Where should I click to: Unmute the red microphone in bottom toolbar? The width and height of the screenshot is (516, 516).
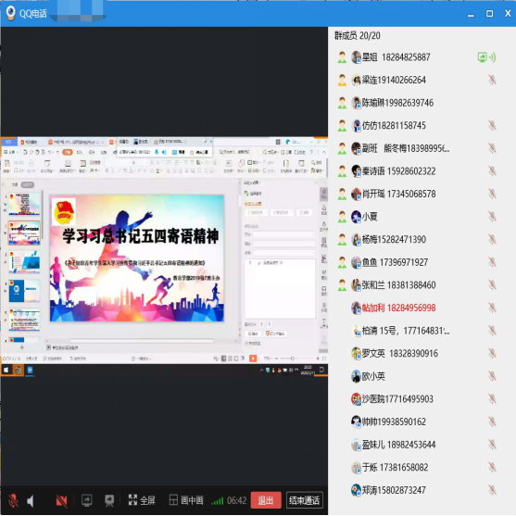[13, 500]
